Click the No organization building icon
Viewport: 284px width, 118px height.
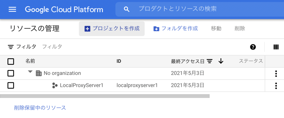(39, 73)
